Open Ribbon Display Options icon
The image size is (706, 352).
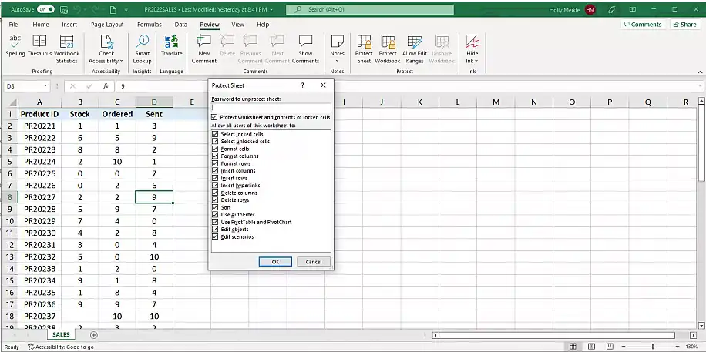point(633,9)
